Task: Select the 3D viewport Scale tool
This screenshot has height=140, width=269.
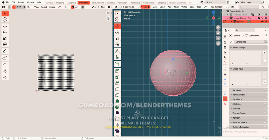Action: [x=117, y=38]
